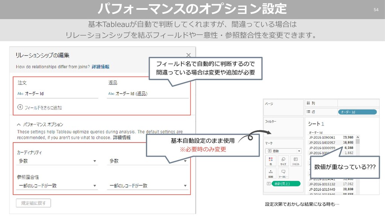Viewport: 385px width, 216px height.
Task: Click the サイズ size mark button
Action: coord(283,161)
